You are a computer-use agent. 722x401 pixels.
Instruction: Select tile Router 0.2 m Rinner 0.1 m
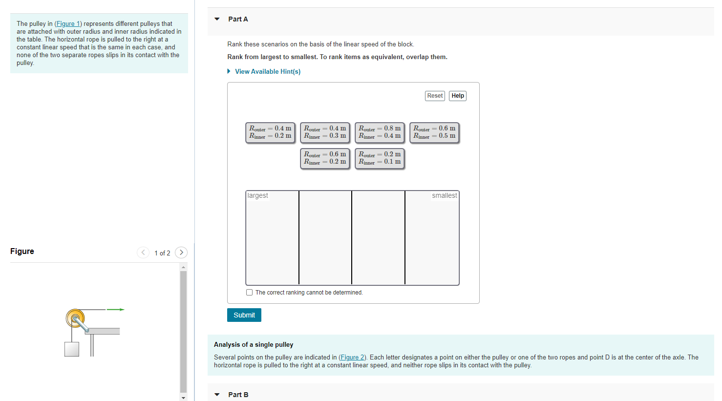[x=380, y=158]
